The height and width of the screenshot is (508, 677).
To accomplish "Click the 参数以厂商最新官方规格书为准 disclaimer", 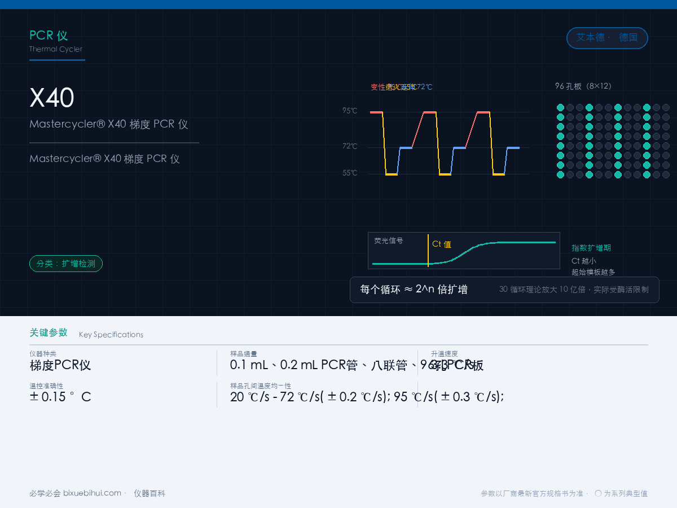I will click(532, 493).
